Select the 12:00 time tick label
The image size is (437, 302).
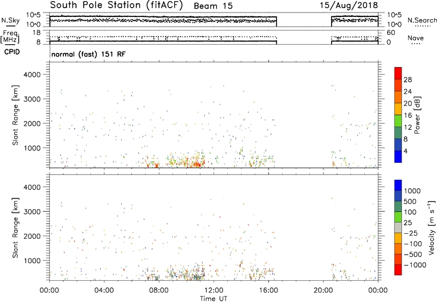tap(214, 291)
